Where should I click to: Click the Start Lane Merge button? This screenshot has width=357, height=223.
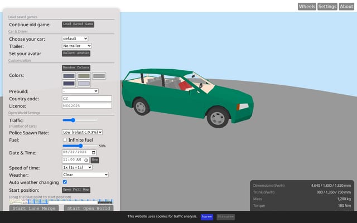click(34, 208)
